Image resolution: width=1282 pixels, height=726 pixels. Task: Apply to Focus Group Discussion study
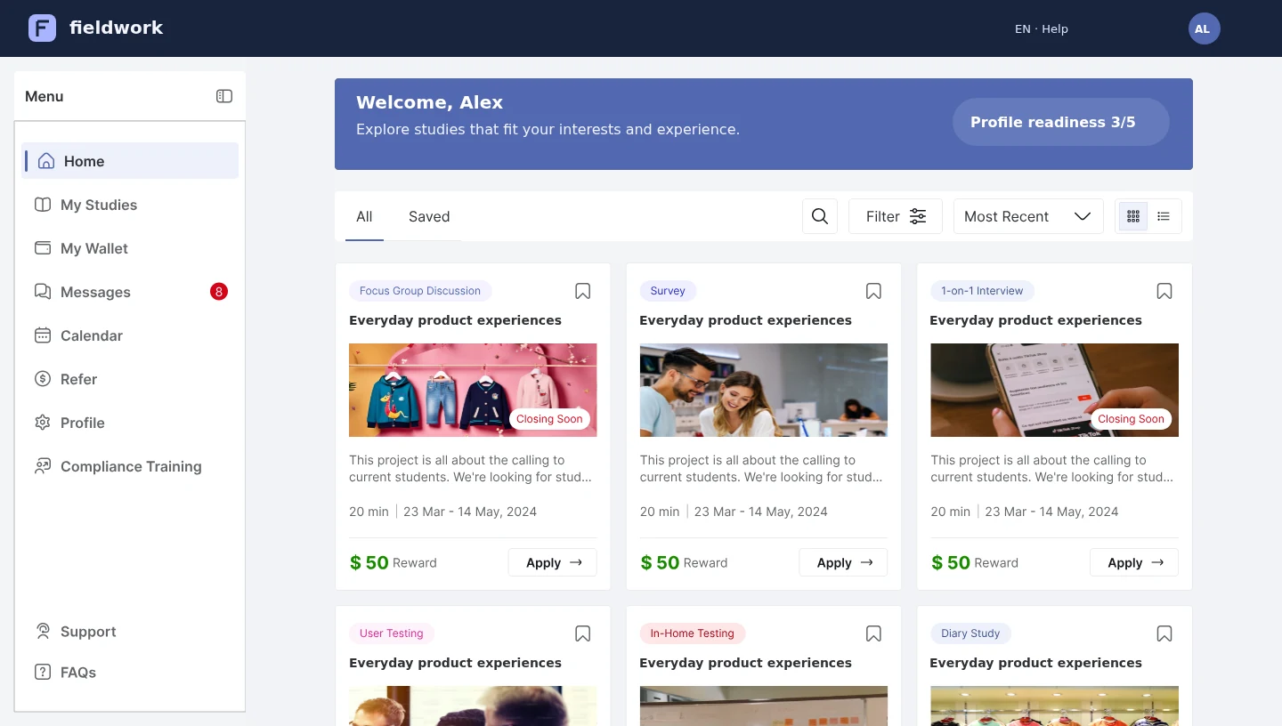(x=553, y=562)
